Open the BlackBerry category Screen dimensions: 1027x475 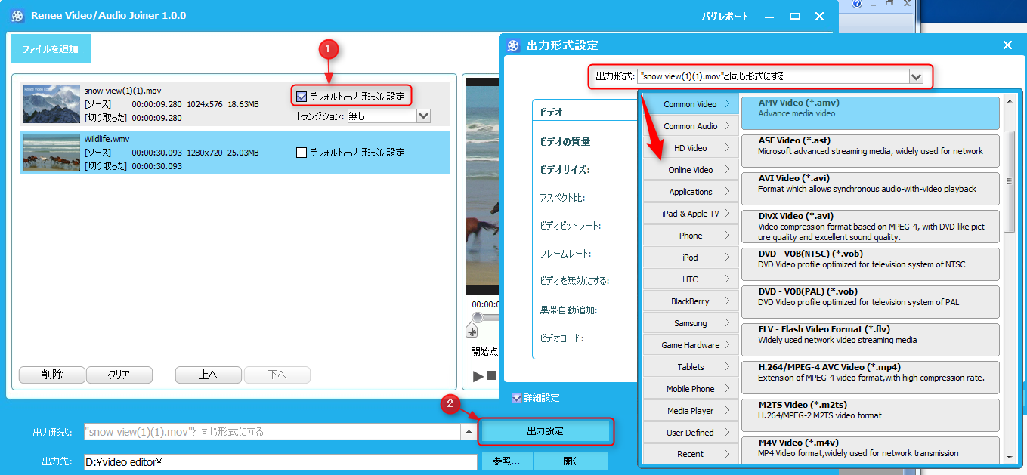[x=691, y=301]
